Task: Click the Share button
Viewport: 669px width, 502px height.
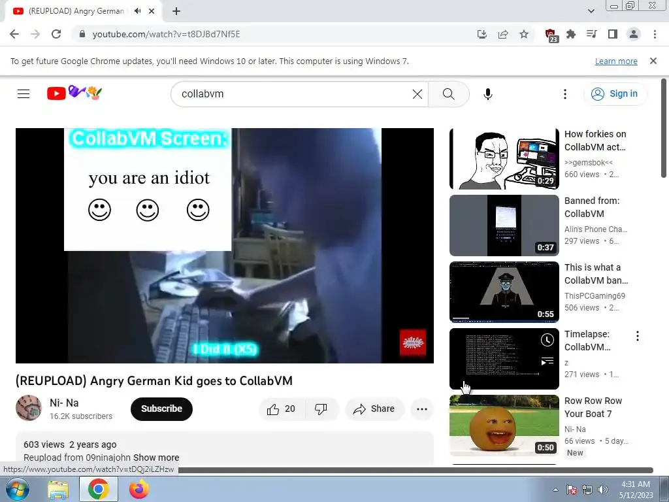Action: [x=374, y=409]
